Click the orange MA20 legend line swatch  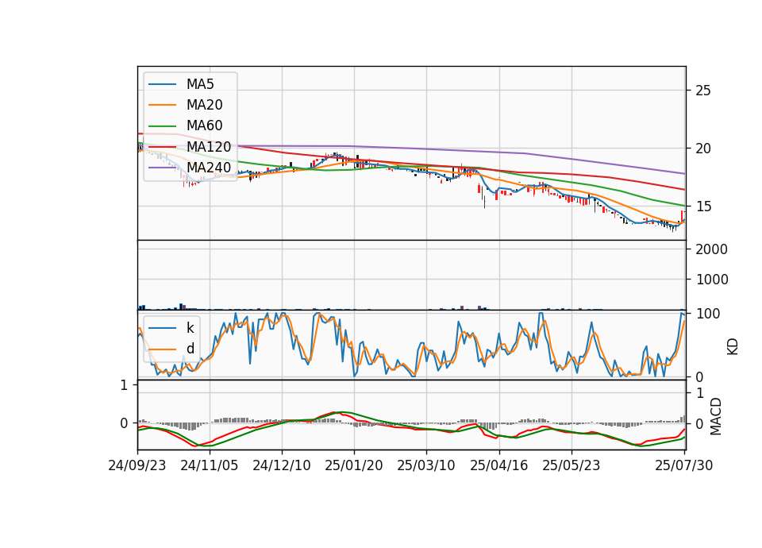(162, 105)
